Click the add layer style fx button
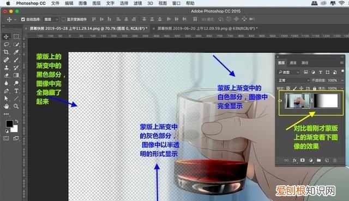Image resolution: width=349 pixels, height=201 pixels. click(x=294, y=160)
